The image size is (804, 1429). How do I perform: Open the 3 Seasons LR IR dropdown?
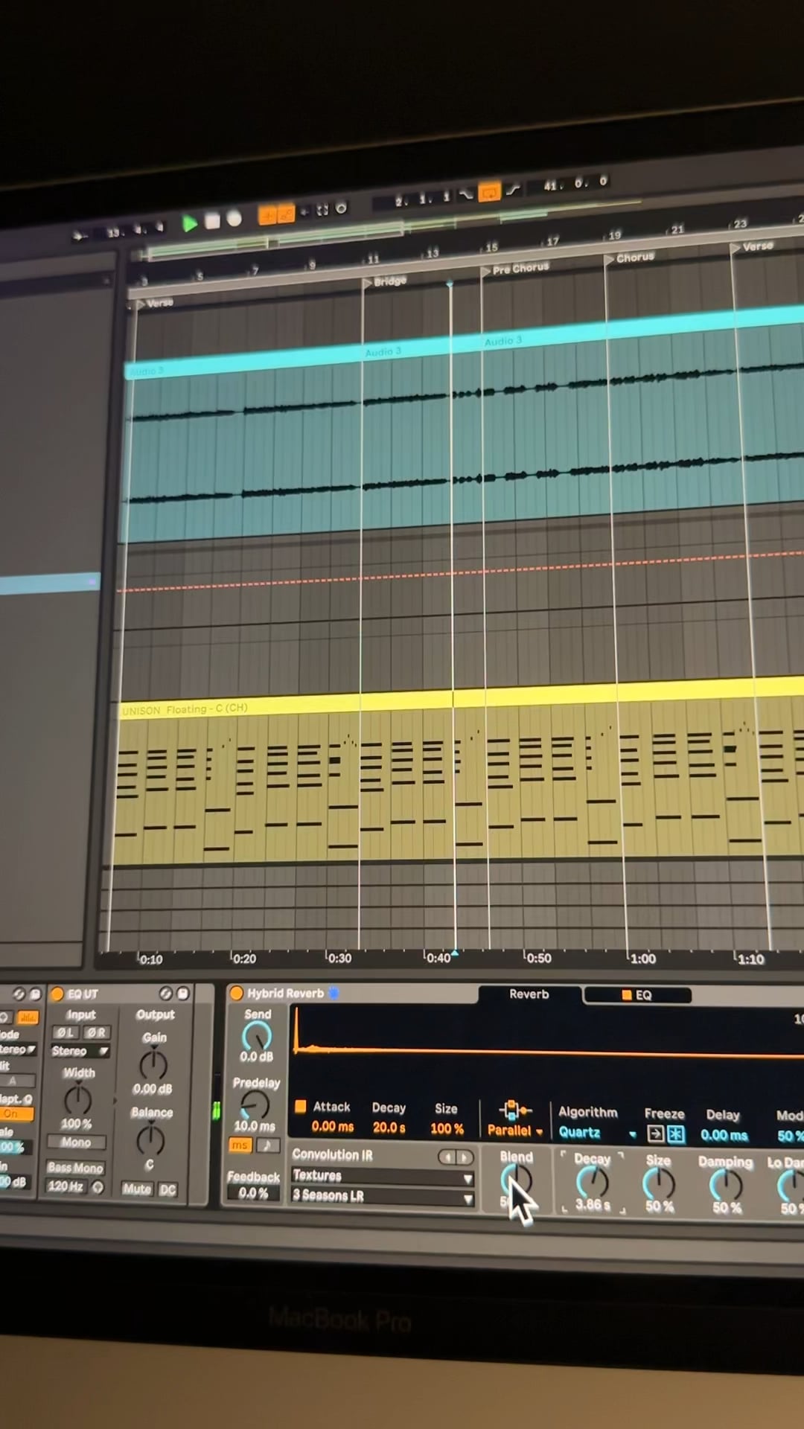tap(382, 1196)
